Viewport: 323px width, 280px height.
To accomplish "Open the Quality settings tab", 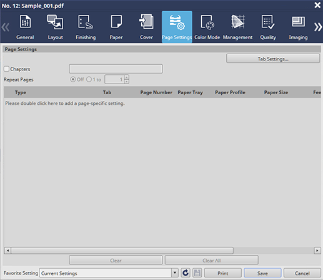I will [268, 27].
